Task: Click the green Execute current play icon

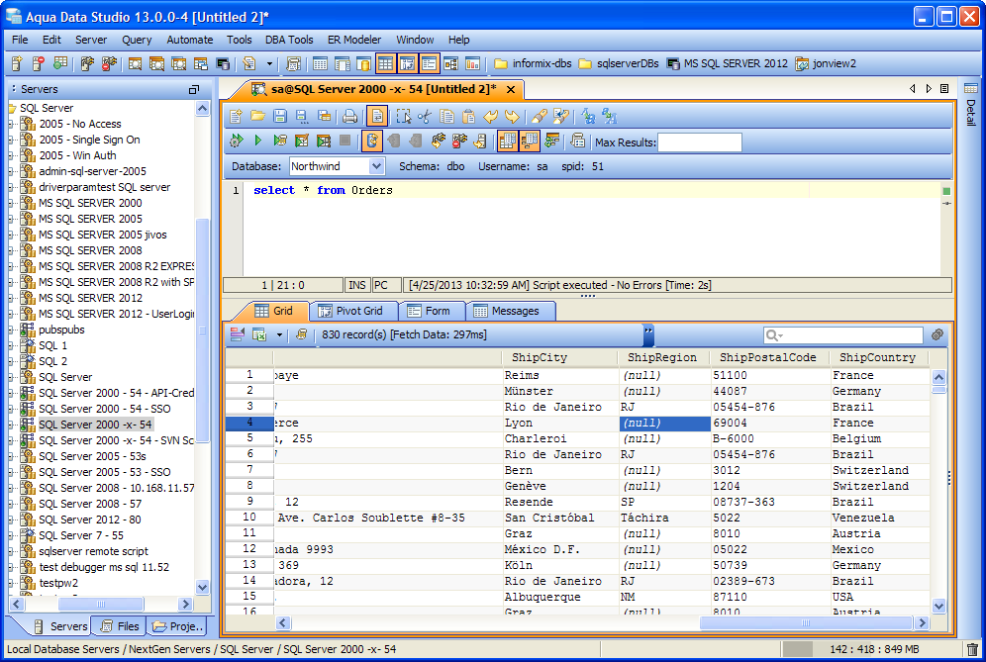Action: click(x=257, y=141)
